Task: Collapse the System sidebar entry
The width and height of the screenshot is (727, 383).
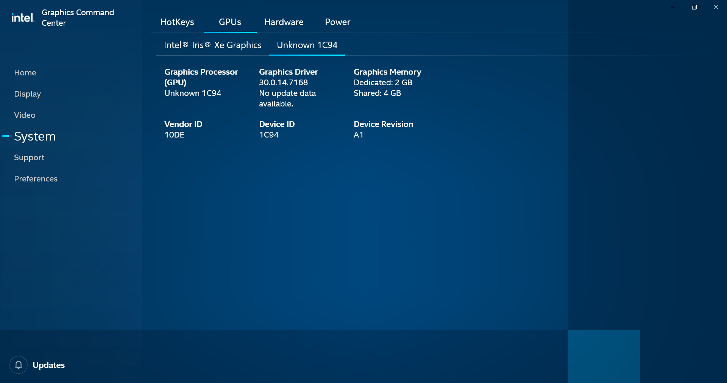Action: pyautogui.click(x=5, y=136)
